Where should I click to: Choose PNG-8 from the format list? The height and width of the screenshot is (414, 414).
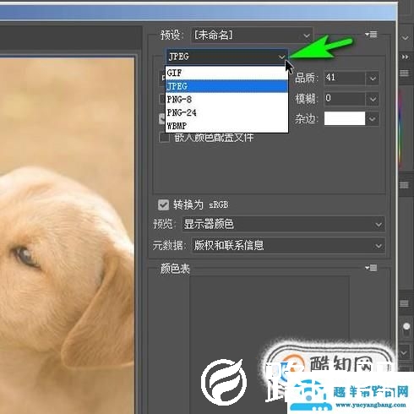point(226,100)
